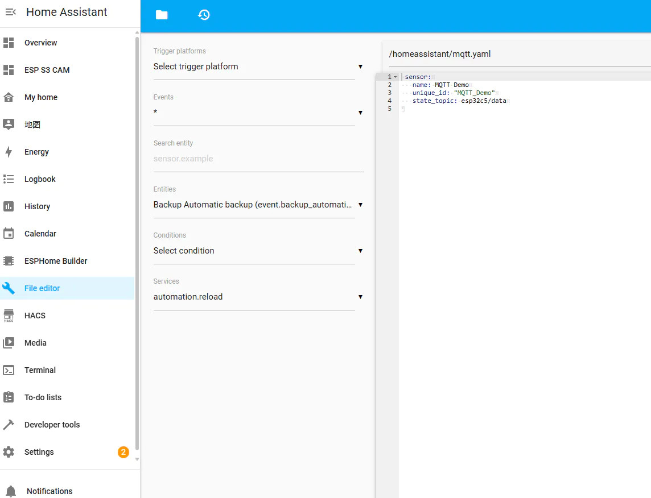
Task: Click the Settings badge showing 2
Action: point(123,452)
